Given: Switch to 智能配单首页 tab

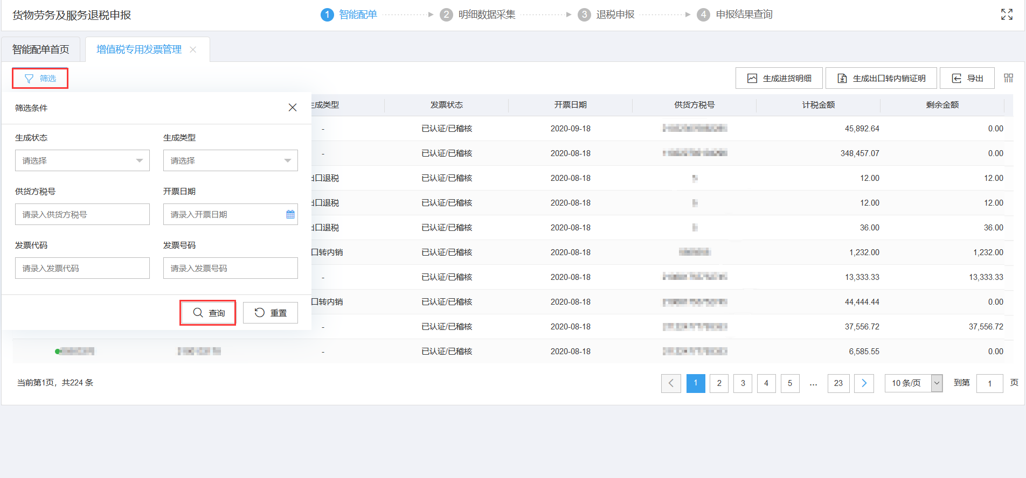Looking at the screenshot, I should click(41, 50).
